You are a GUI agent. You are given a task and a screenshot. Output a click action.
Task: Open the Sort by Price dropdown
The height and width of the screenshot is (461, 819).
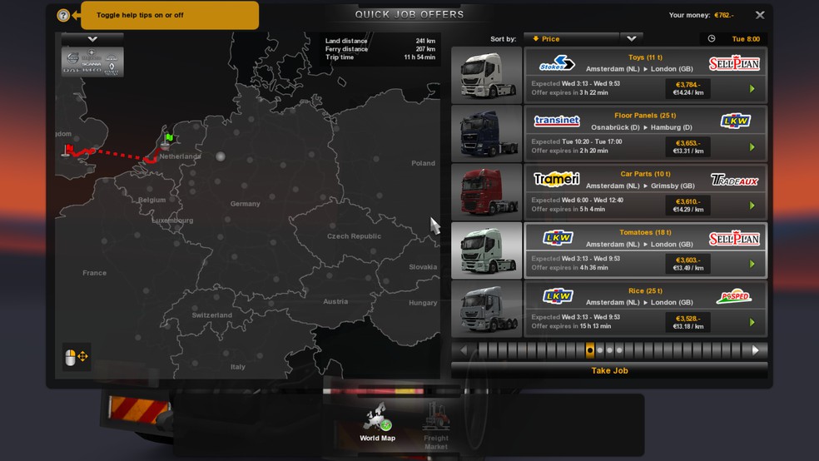click(572, 38)
